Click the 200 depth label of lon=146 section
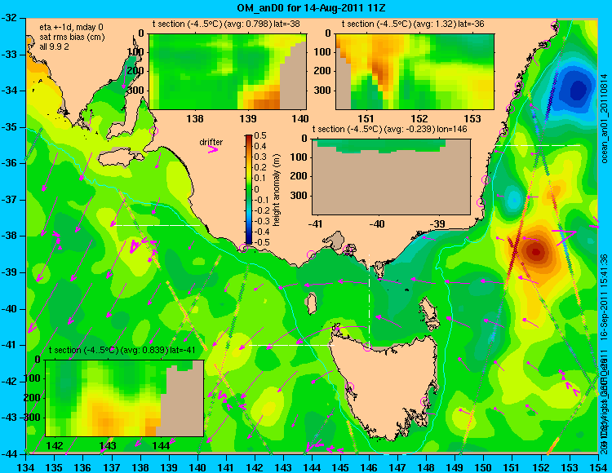The image size is (612, 473). click(299, 176)
